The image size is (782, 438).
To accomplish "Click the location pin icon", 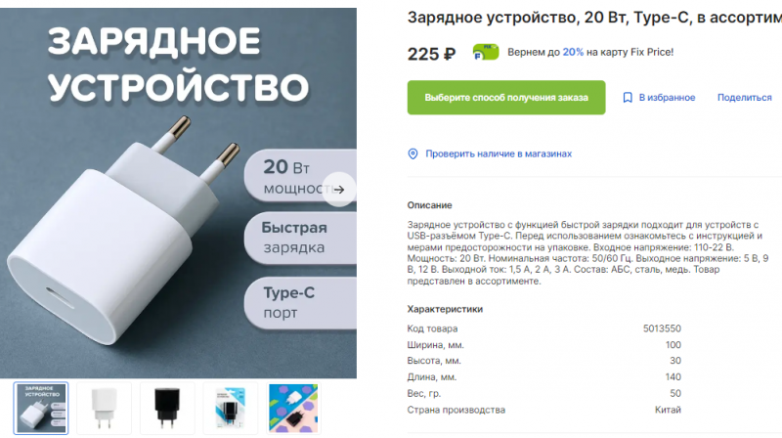I will point(413,153).
